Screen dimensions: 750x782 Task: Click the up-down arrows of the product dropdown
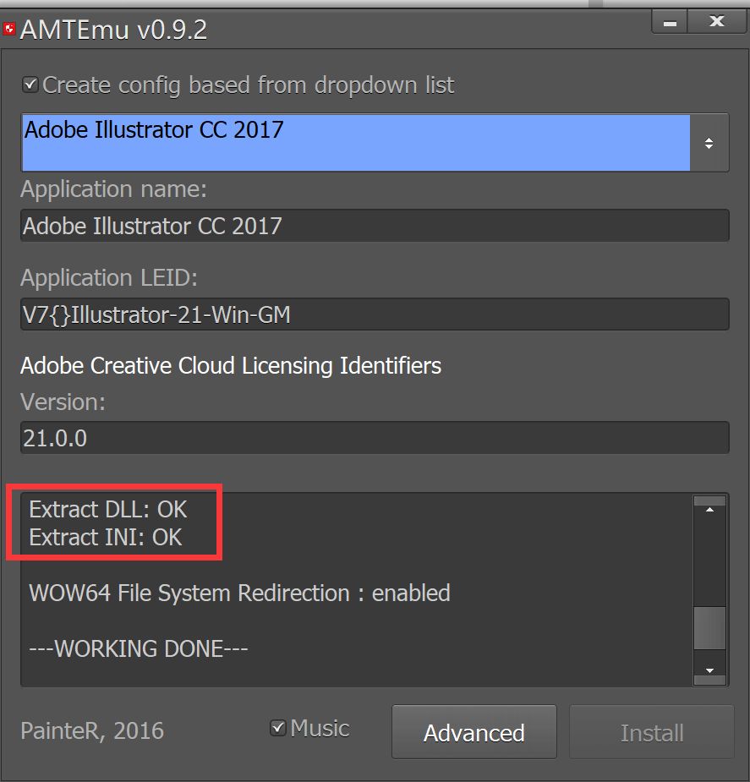(709, 143)
